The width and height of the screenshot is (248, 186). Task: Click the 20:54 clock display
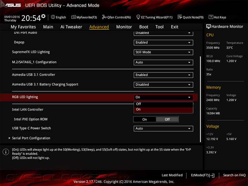pos(31,18)
